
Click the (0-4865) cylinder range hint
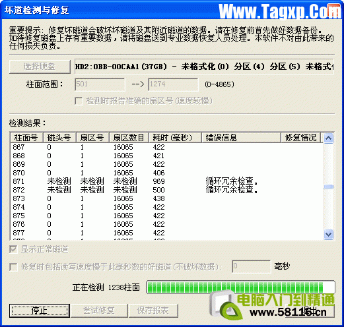(x=219, y=84)
